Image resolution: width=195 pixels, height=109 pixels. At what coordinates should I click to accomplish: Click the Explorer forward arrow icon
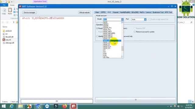[x=7, y=22]
